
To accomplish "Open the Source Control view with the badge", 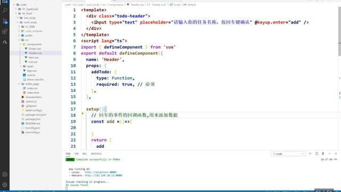I will [5, 21].
